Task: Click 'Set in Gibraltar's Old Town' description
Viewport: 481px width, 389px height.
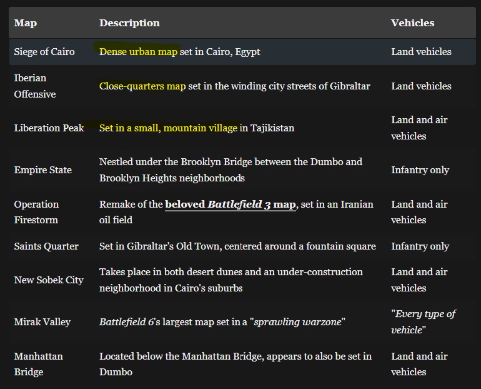Action: 237,246
